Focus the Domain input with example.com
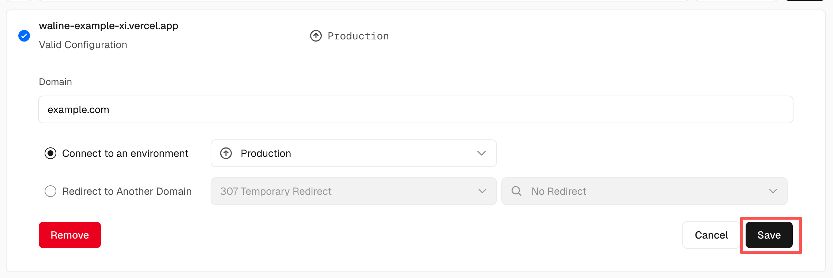This screenshot has width=833, height=278. [416, 109]
